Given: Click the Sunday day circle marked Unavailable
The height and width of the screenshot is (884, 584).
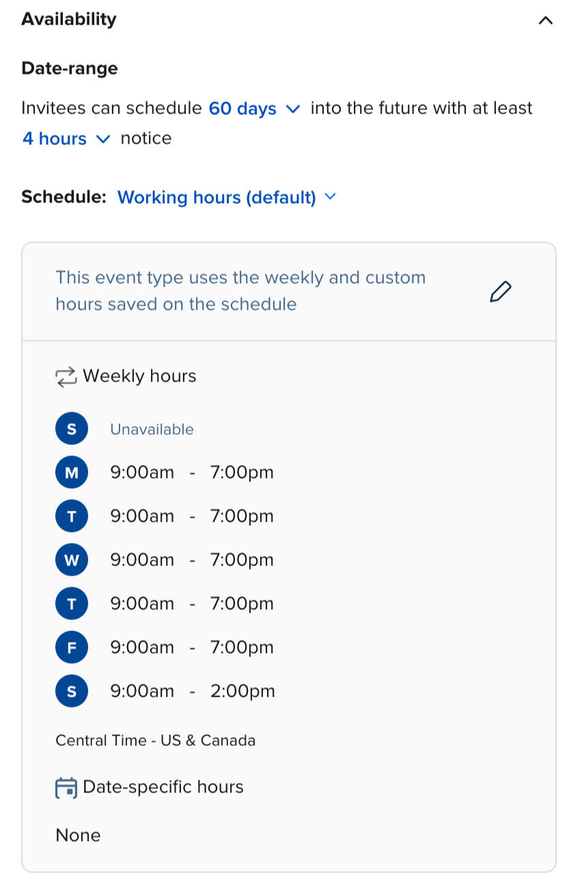Looking at the screenshot, I should (72, 429).
